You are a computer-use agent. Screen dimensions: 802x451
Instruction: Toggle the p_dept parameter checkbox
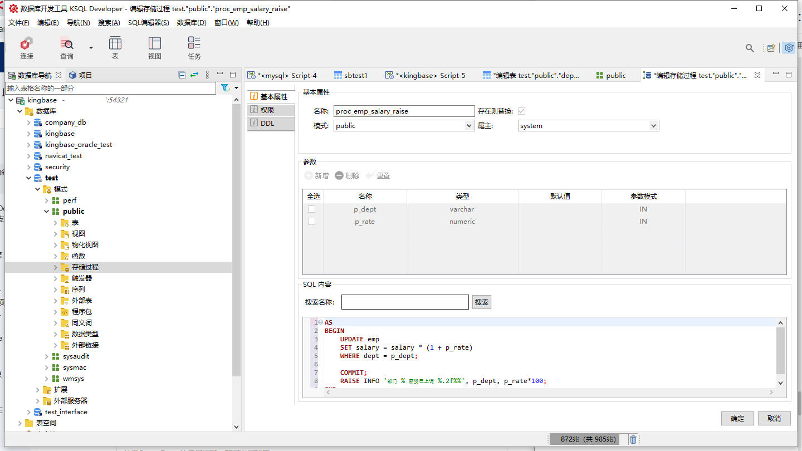tap(312, 209)
